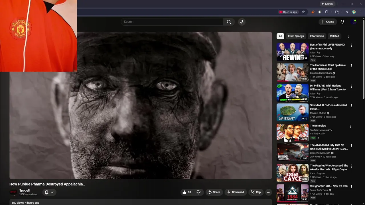Click the orange extension icon in toolbar

(x=313, y=12)
